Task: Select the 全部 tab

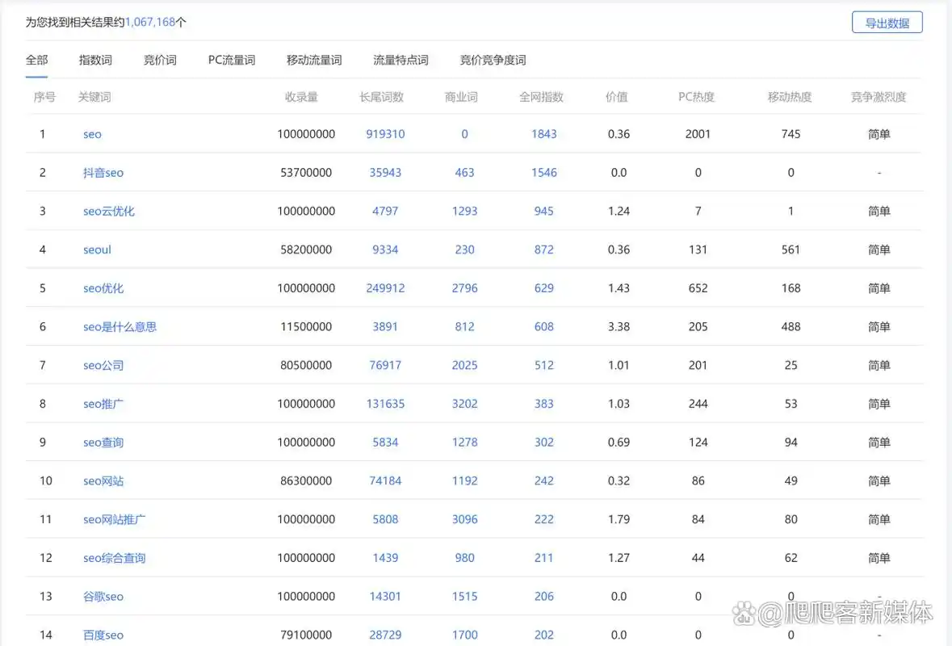Action: (36, 59)
